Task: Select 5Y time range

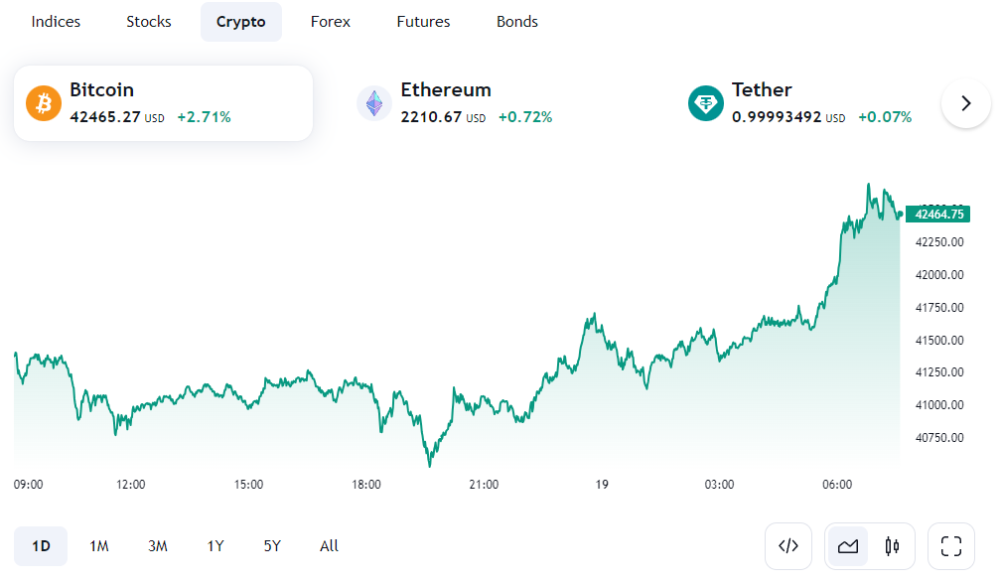Action: pos(272,546)
